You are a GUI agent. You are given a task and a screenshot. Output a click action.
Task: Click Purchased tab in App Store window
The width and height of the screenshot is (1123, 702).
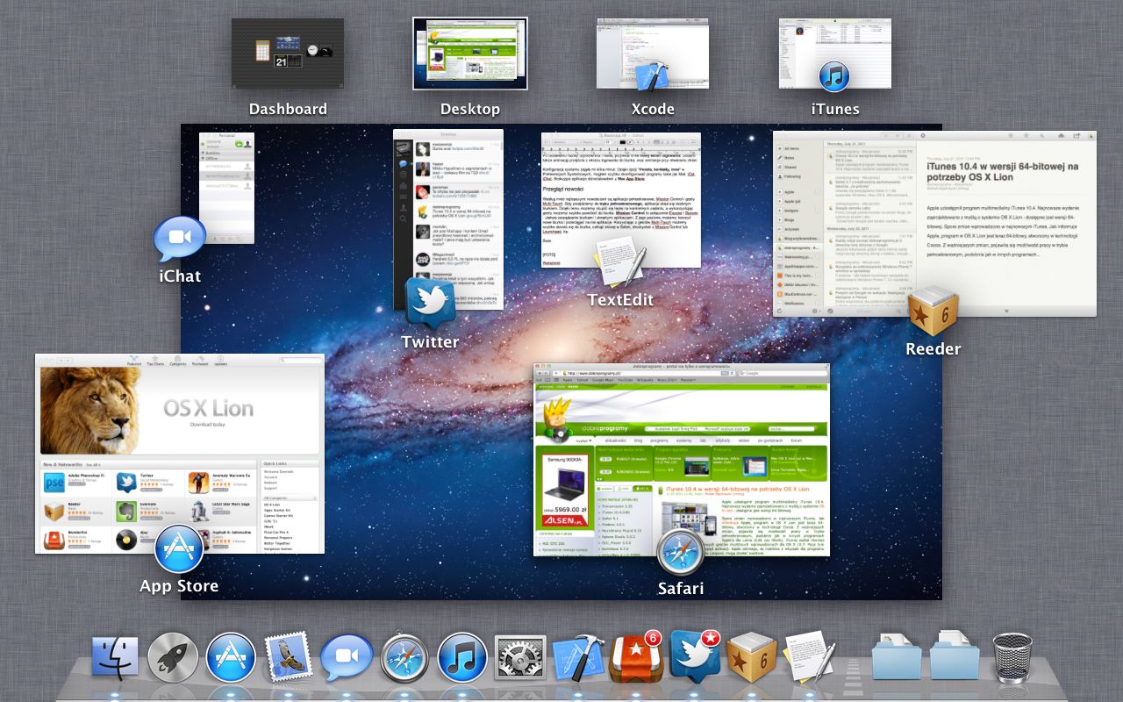coord(200,360)
